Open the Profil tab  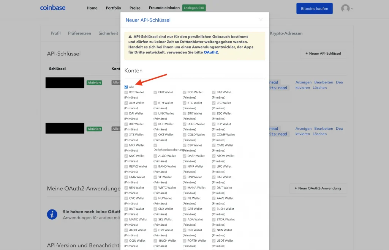[x=55, y=33]
